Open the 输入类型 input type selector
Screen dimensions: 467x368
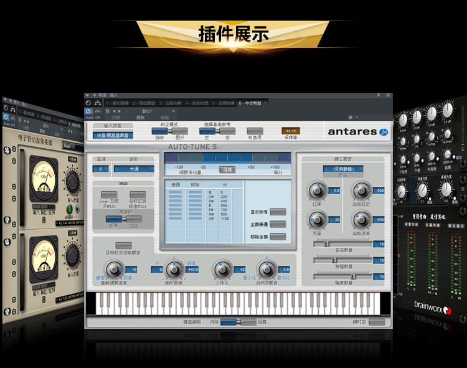(113, 136)
